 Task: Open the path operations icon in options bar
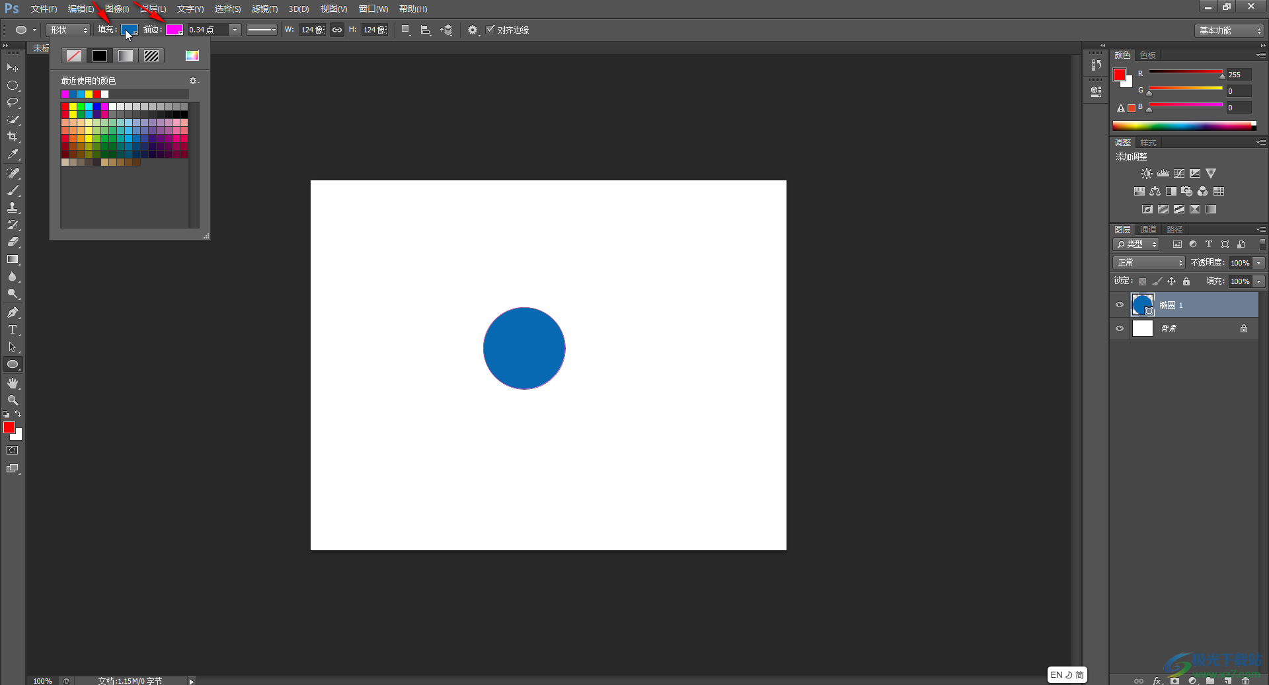pyautogui.click(x=406, y=30)
